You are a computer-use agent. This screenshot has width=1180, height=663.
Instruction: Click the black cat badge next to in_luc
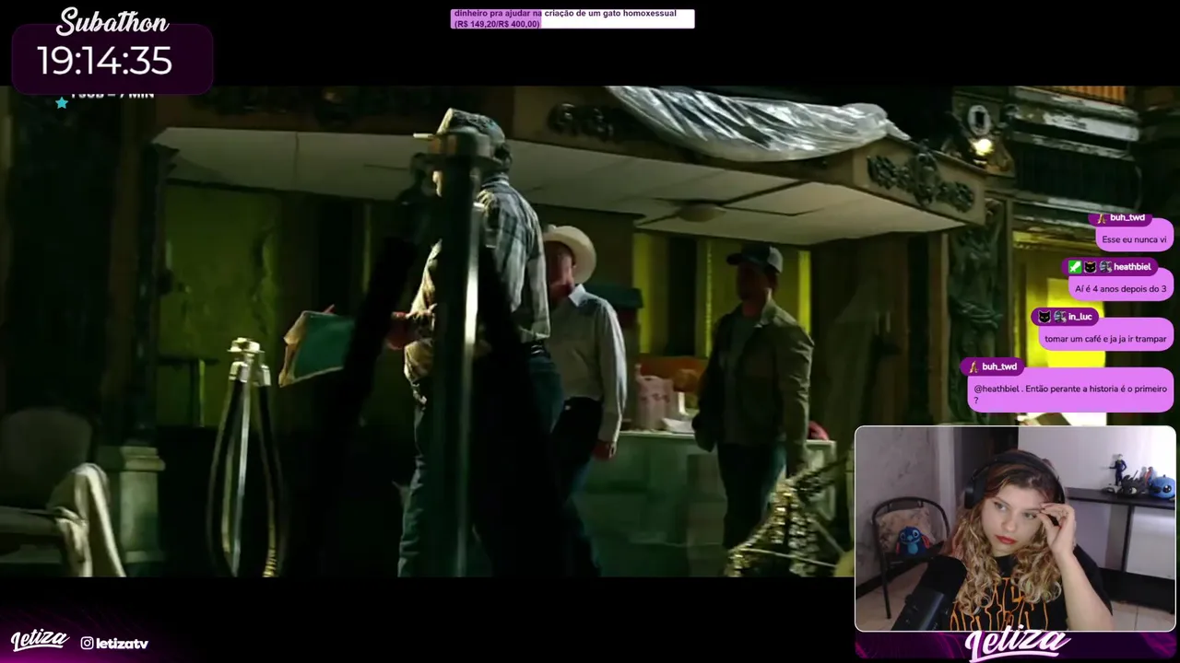pos(1044,317)
